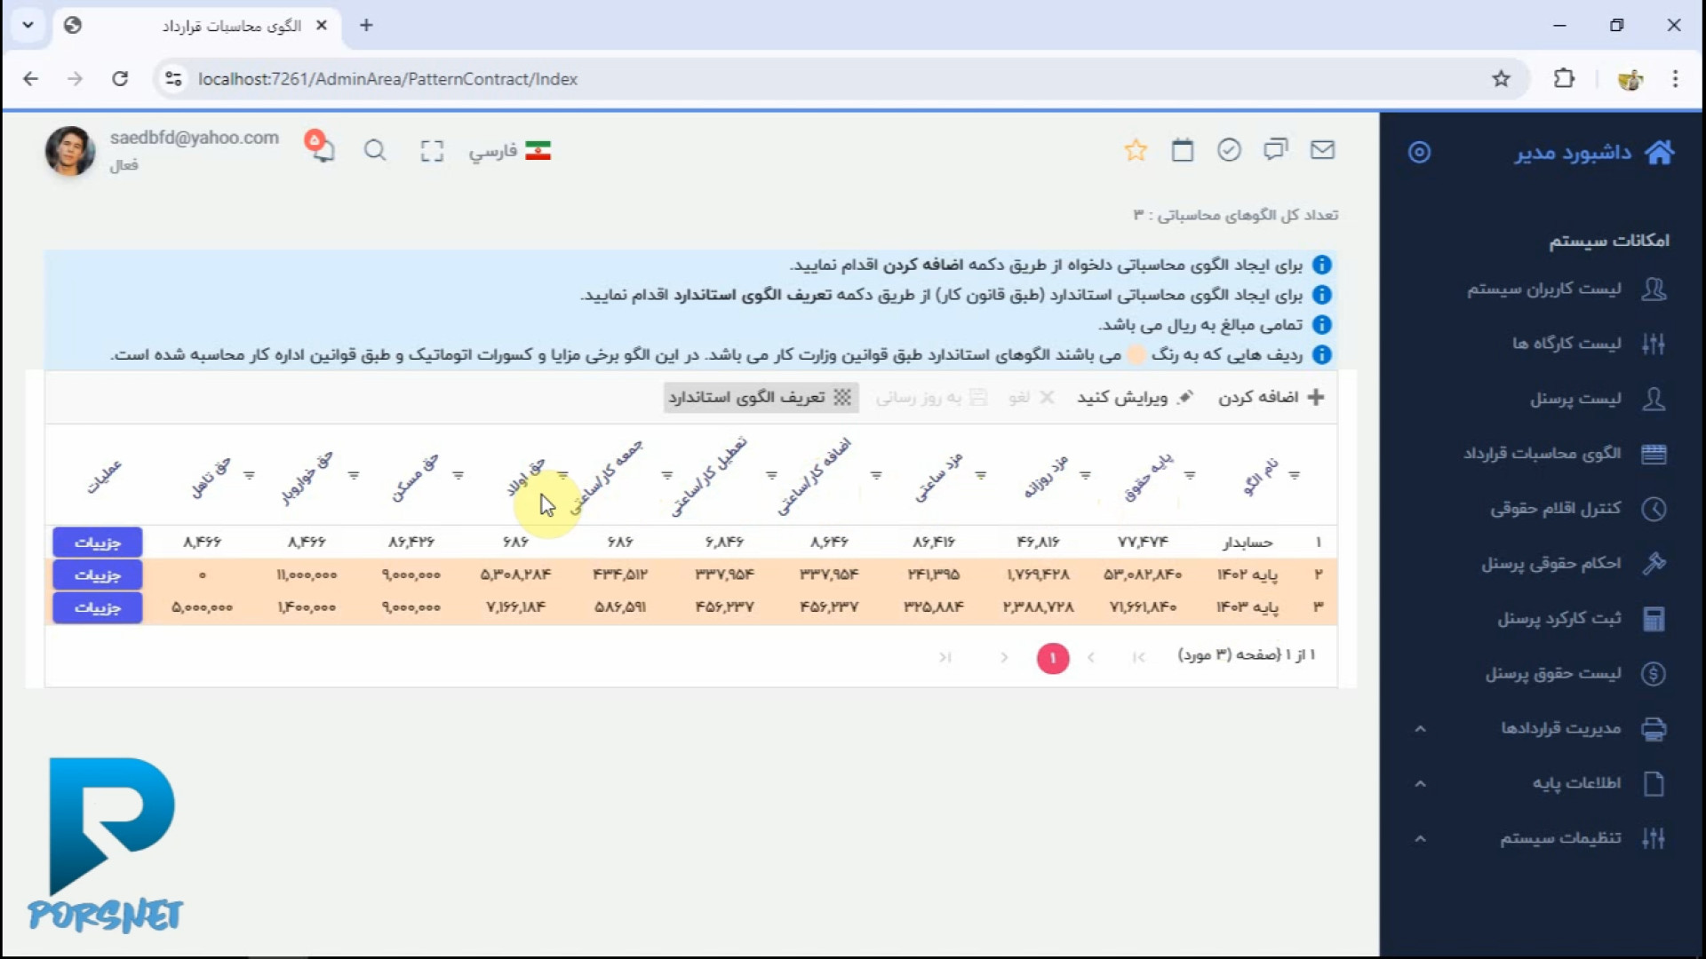This screenshot has height=959, width=1706.
Task: Open the tab search chevron
Action: tap(28, 26)
